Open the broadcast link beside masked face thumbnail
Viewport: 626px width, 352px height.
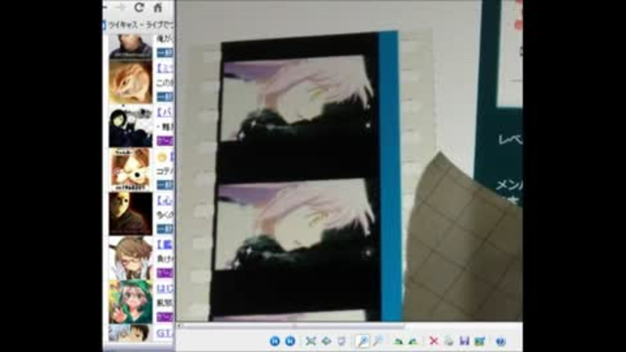click(x=165, y=200)
